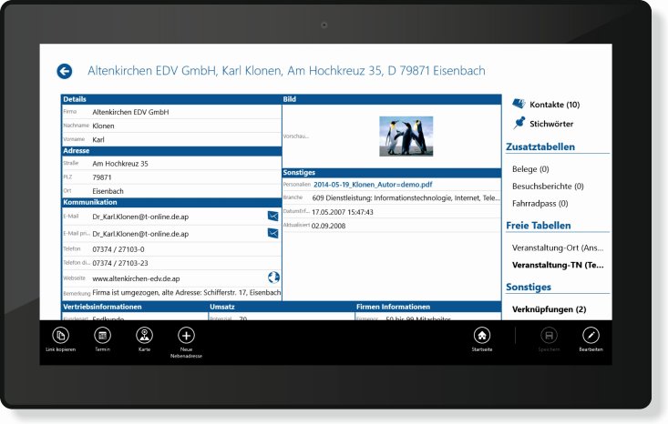
Task: Select the street Am Hochkreuz 35
Action: point(120,164)
